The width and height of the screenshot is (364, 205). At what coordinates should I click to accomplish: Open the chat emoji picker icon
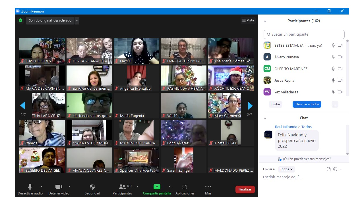pyautogui.click(x=335, y=169)
